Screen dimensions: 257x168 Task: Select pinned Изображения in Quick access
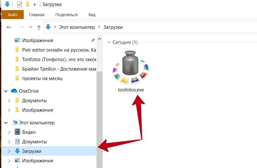pos(38,40)
